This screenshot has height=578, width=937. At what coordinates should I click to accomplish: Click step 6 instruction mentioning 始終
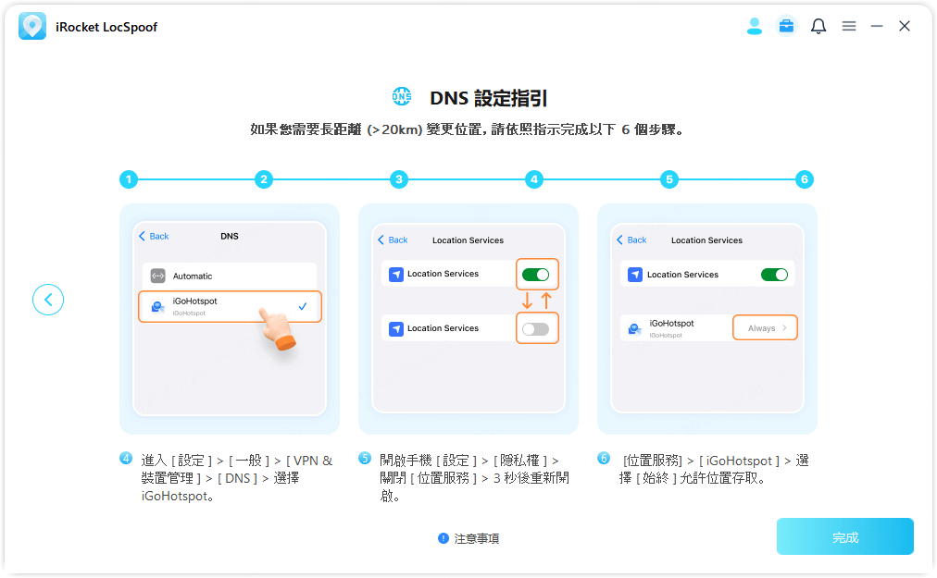click(x=714, y=469)
